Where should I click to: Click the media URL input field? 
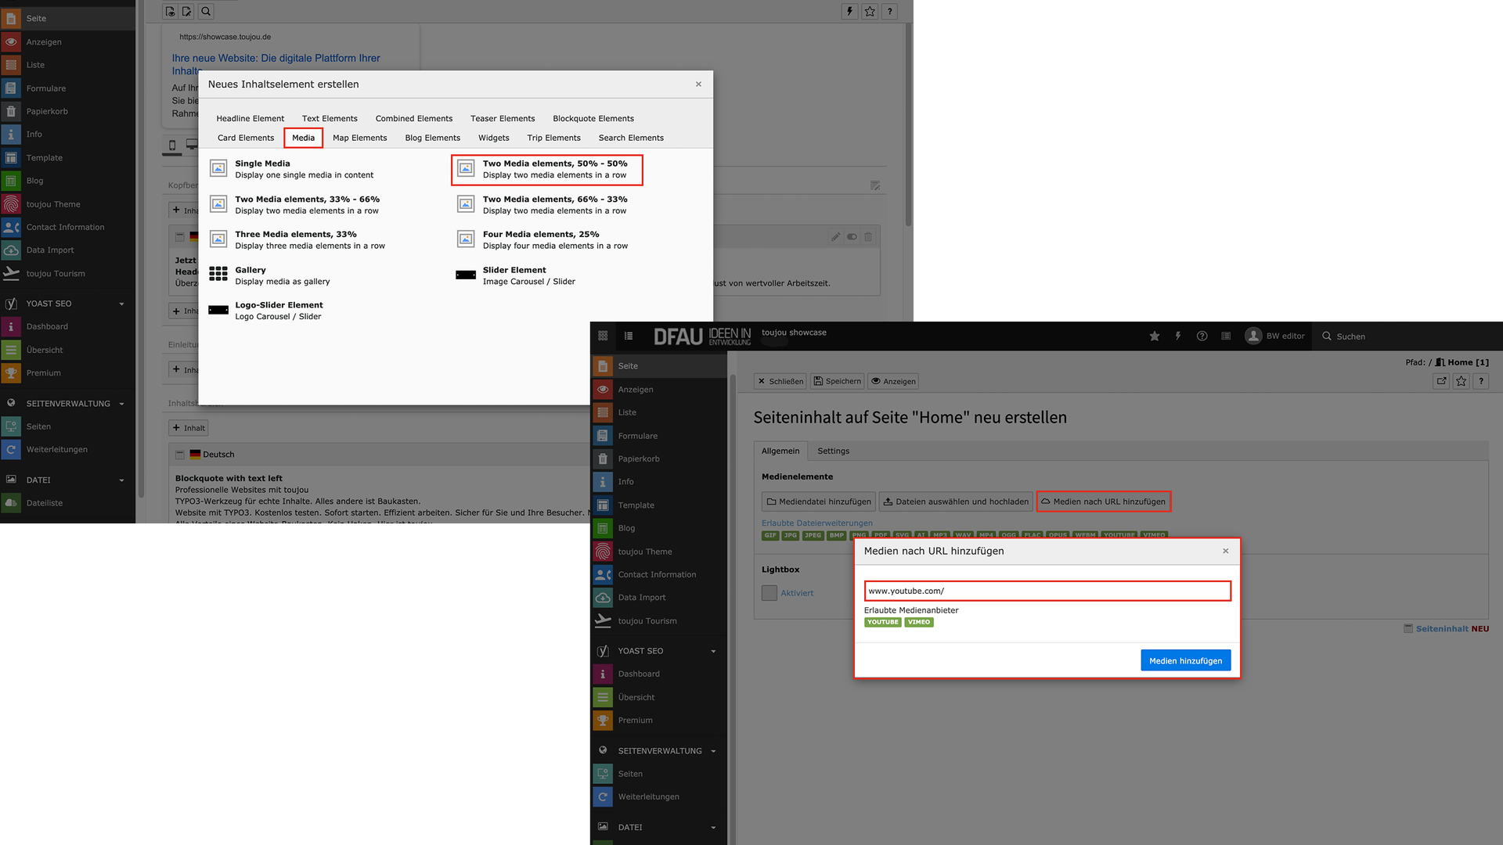[x=1047, y=591]
